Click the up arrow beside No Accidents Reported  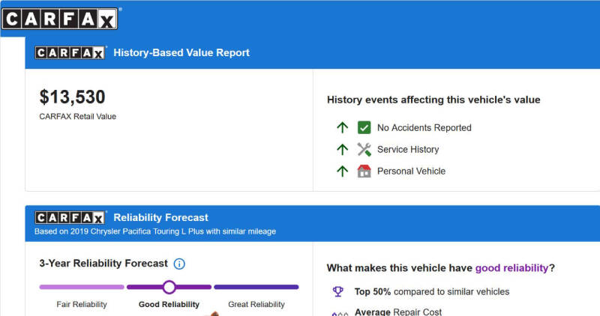(343, 127)
